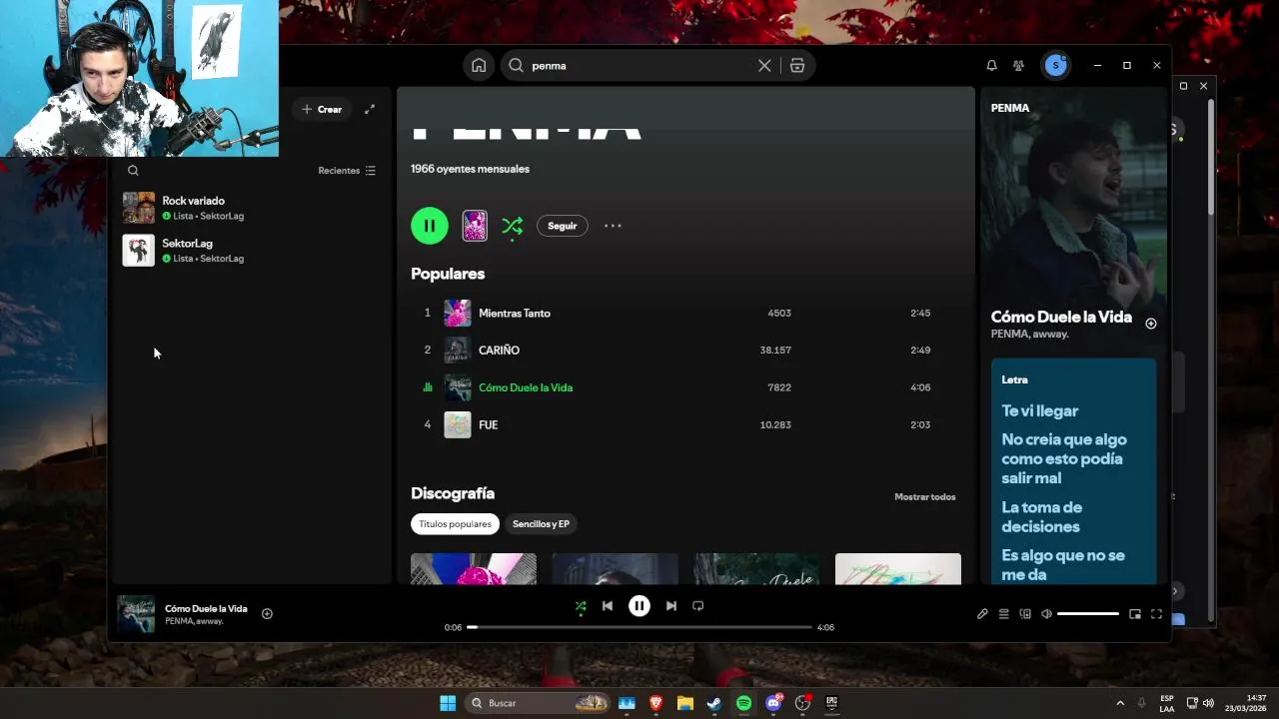Open the Browse icon in search bar
The height and width of the screenshot is (719, 1279).
point(797,65)
